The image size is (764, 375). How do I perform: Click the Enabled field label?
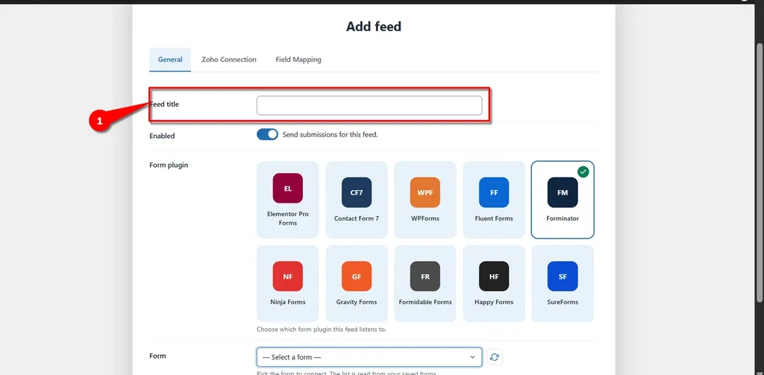pyautogui.click(x=162, y=136)
